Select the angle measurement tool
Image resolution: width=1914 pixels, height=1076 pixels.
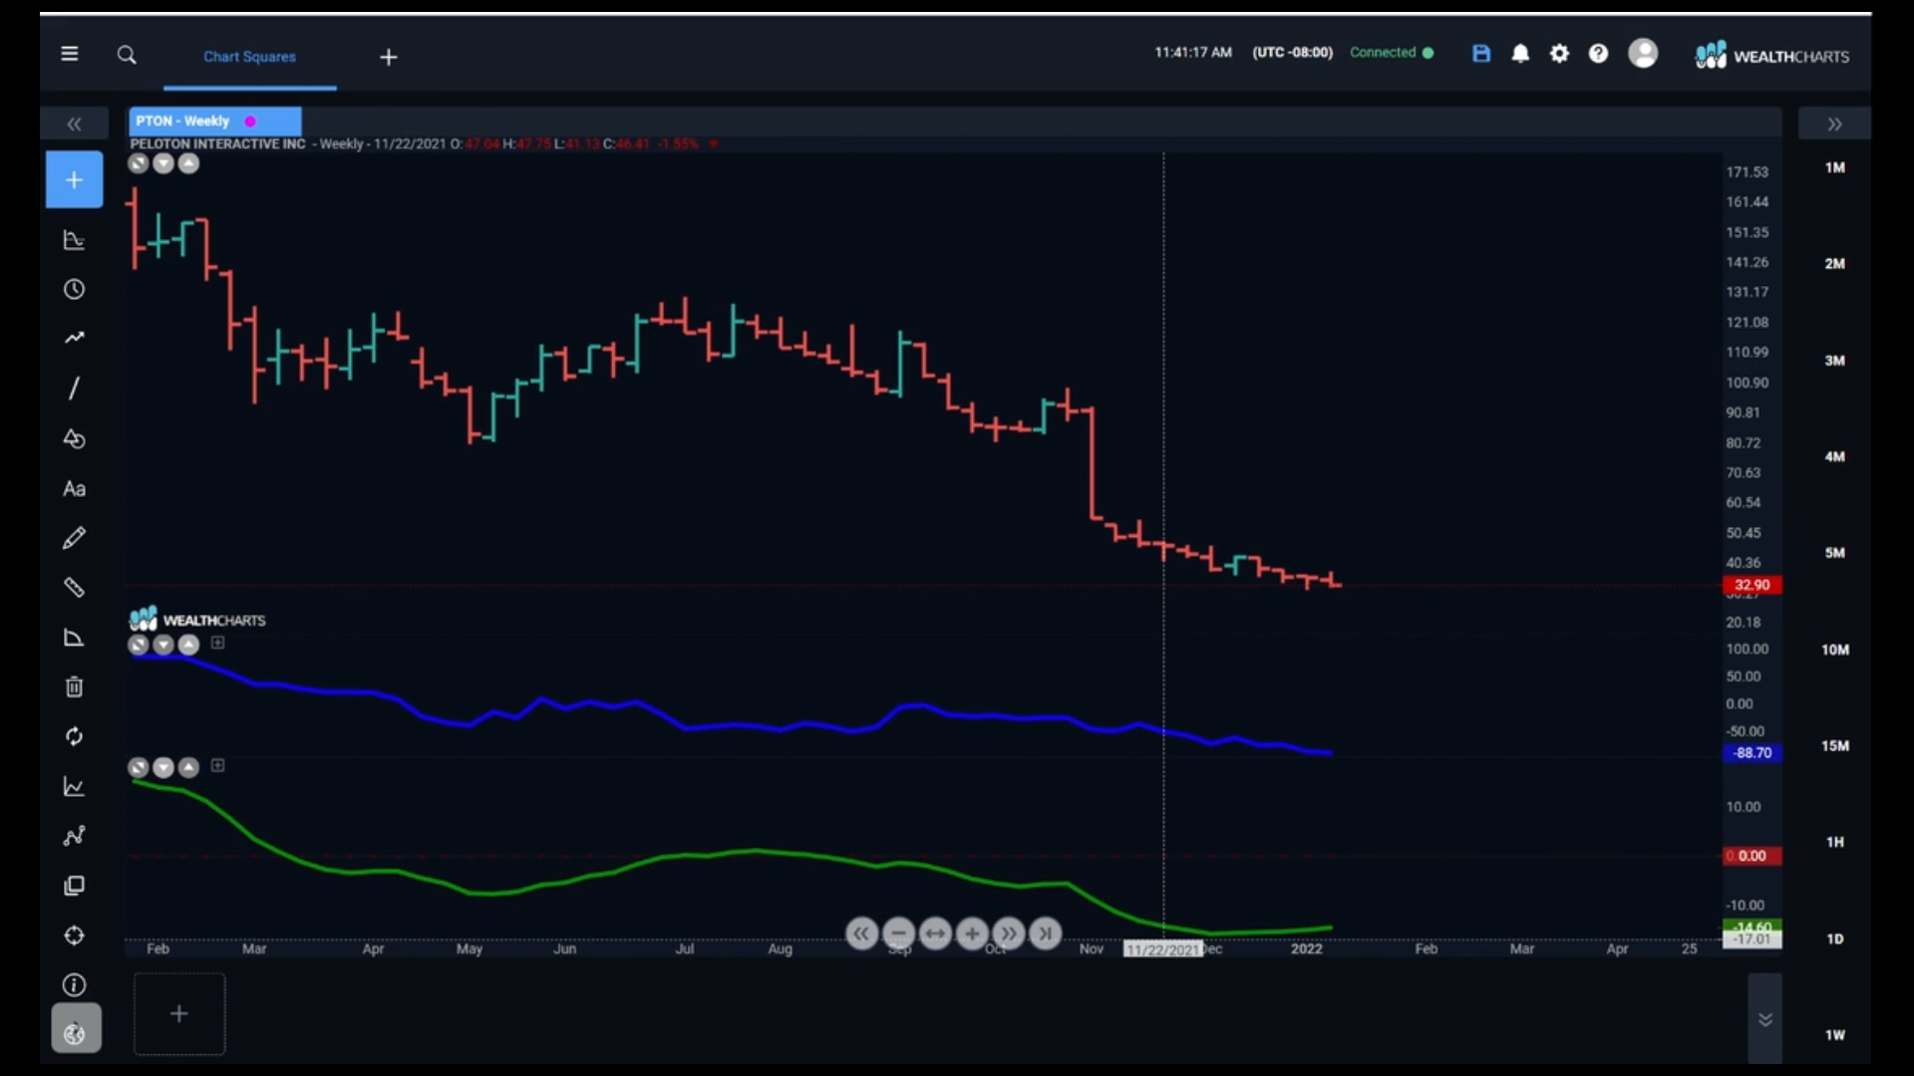[x=74, y=638]
